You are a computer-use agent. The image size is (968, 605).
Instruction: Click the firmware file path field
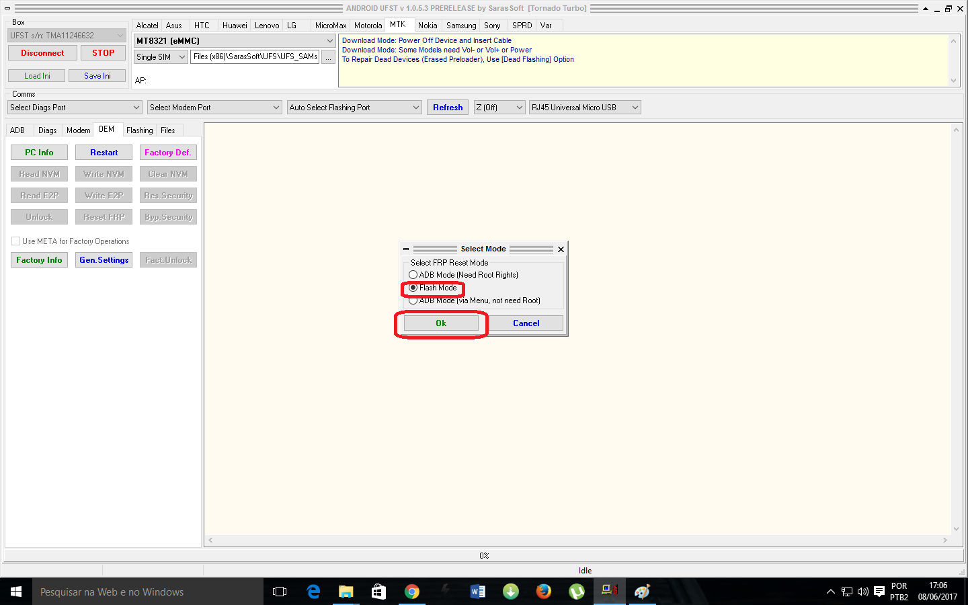tap(255, 57)
